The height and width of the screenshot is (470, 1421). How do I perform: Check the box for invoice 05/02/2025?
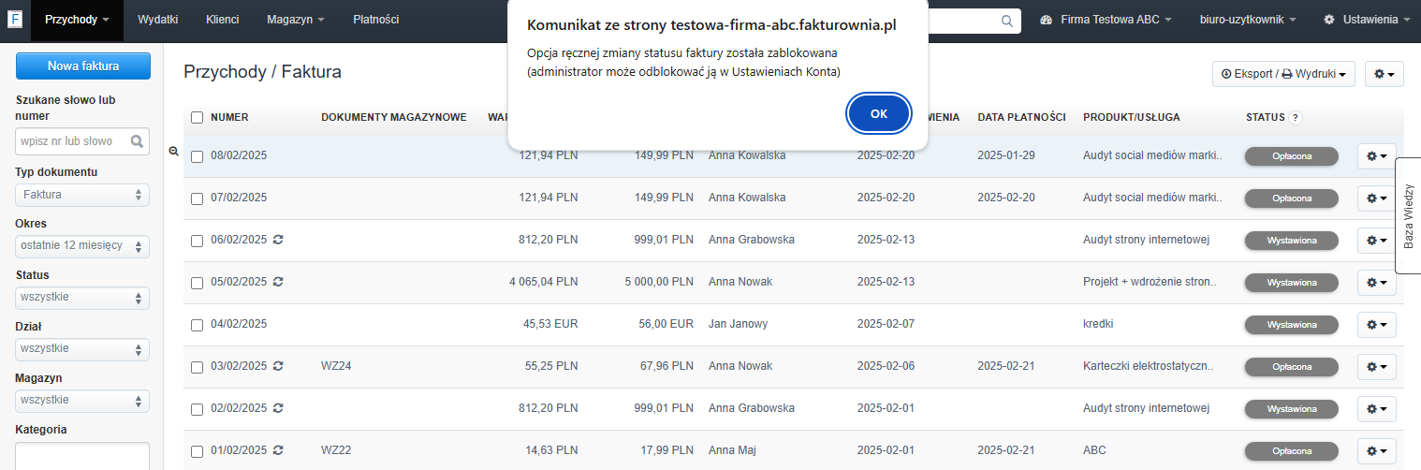[x=197, y=283]
